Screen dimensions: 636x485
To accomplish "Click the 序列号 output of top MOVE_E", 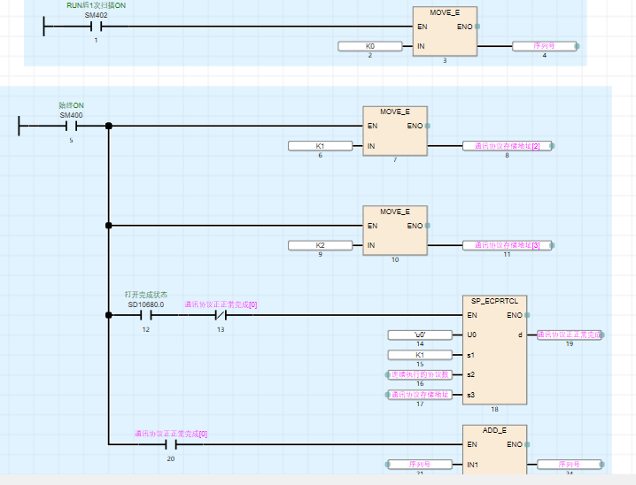I will 544,46.
